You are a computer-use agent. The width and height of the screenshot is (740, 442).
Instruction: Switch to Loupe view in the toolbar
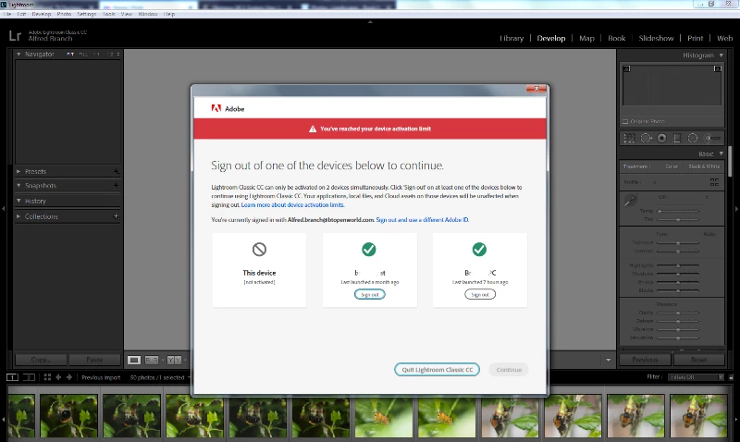point(134,360)
